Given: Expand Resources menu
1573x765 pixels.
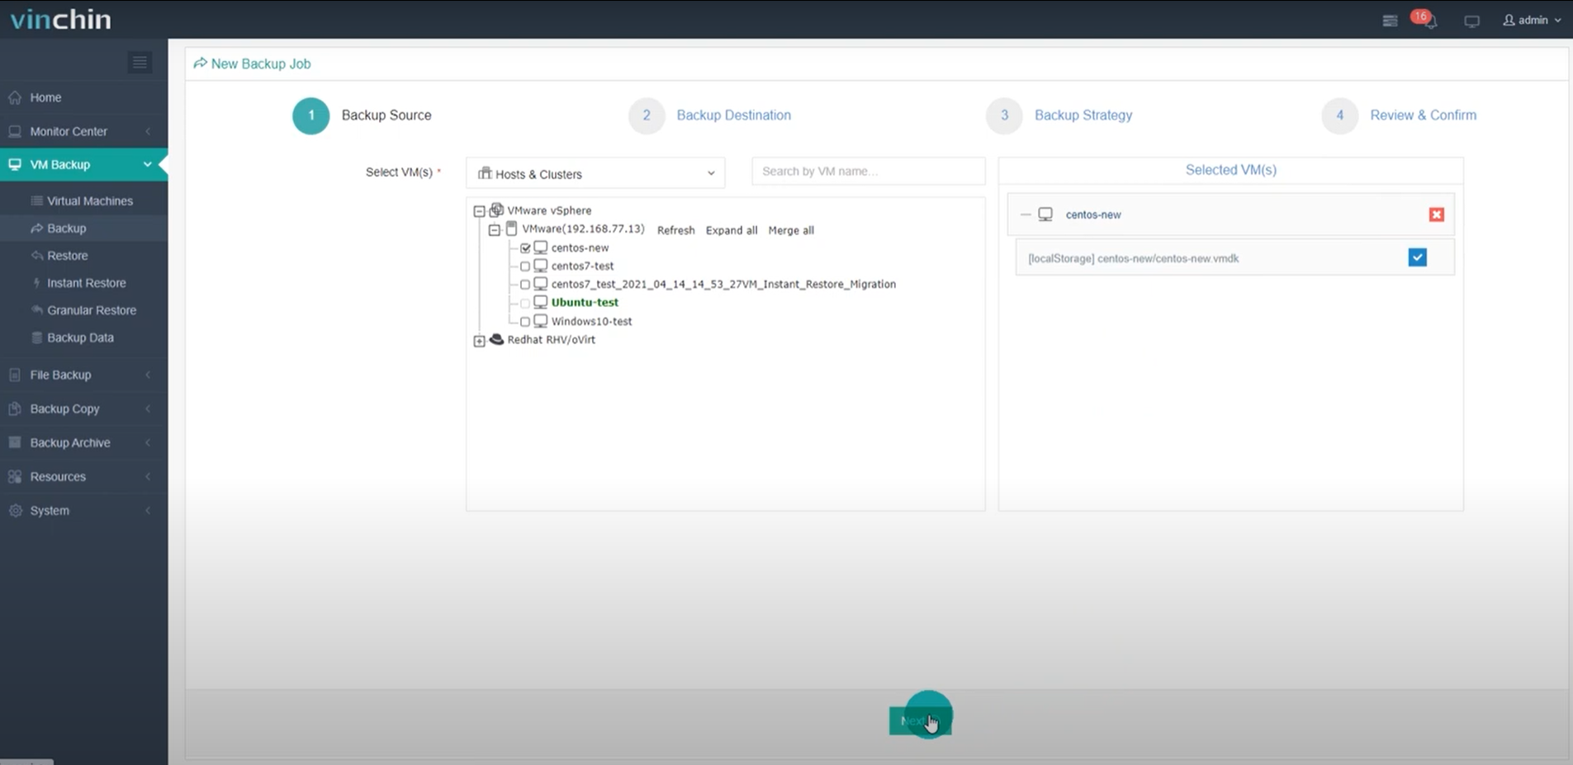Looking at the screenshot, I should [83, 476].
